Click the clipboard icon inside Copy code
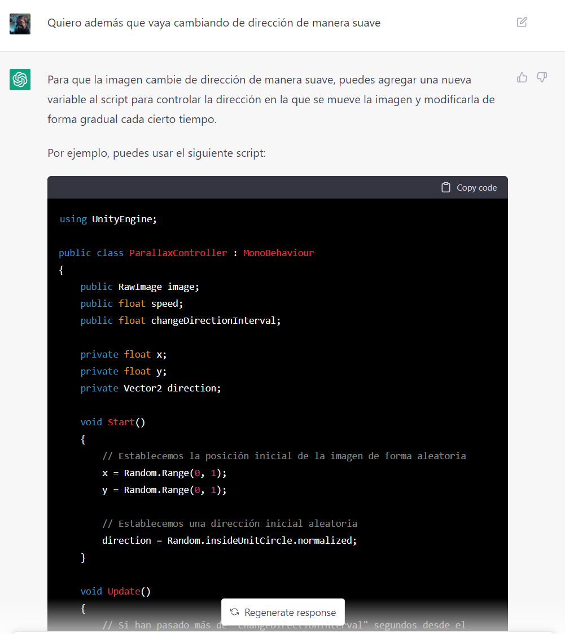 (445, 187)
